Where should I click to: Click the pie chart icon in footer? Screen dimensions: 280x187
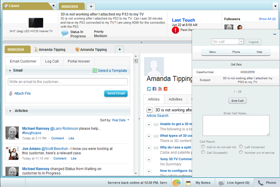pos(176,183)
